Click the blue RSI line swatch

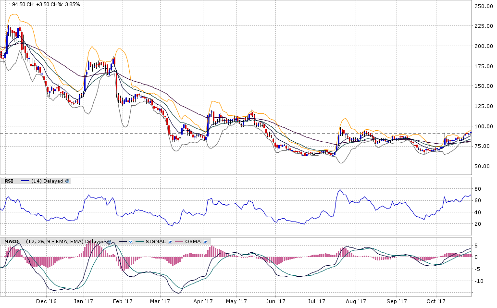point(25,181)
